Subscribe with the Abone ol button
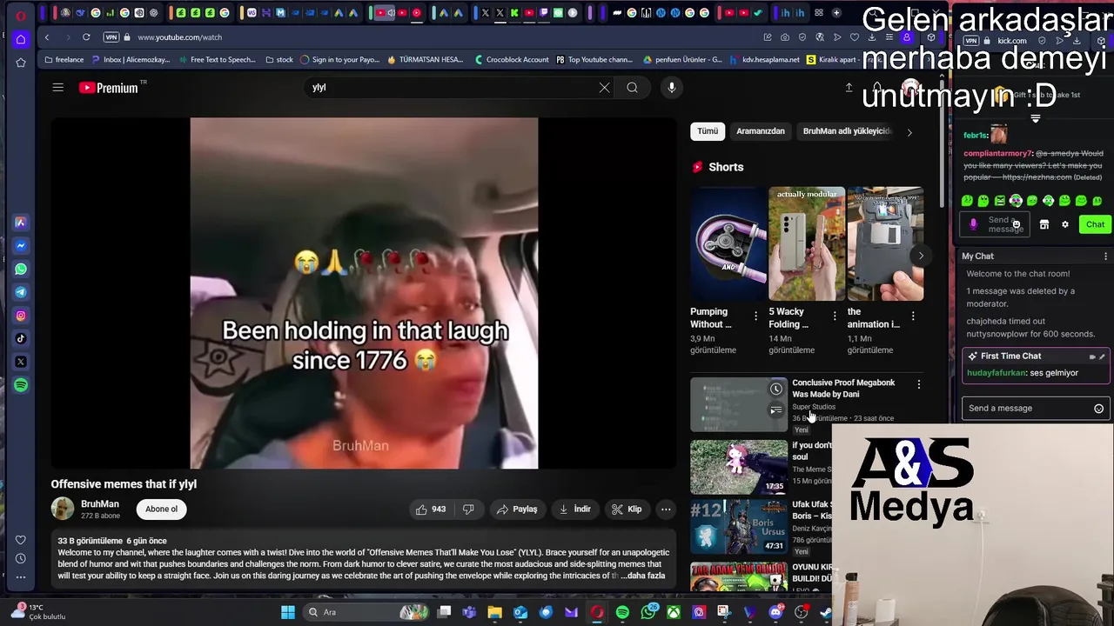The image size is (1114, 626). (x=161, y=509)
